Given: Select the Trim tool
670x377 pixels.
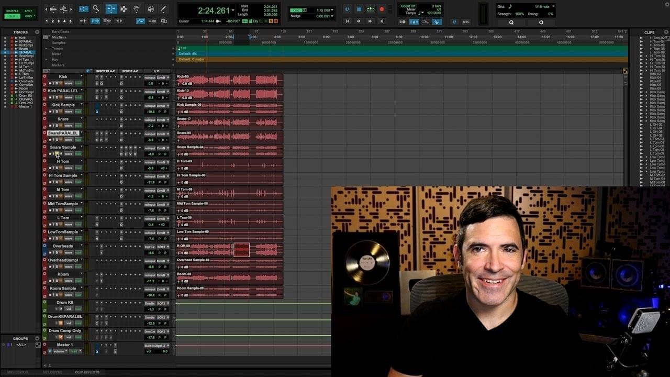Looking at the screenshot, I should tap(111, 9).
